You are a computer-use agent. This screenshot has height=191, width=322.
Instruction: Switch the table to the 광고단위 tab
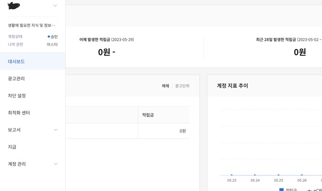(182, 86)
